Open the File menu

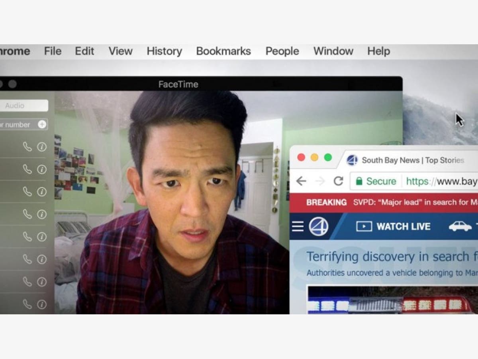point(53,51)
